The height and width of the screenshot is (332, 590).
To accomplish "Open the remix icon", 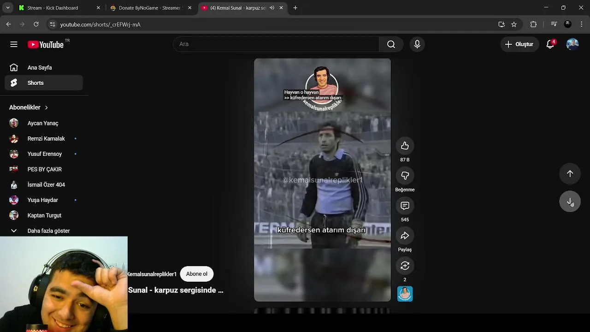I will (405, 266).
